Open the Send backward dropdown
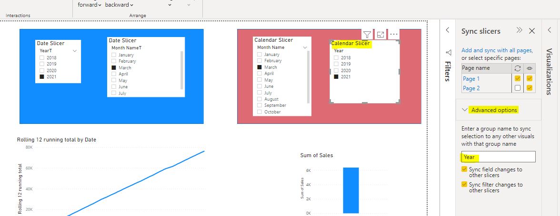Screen dimensions: 560x216 point(119,5)
